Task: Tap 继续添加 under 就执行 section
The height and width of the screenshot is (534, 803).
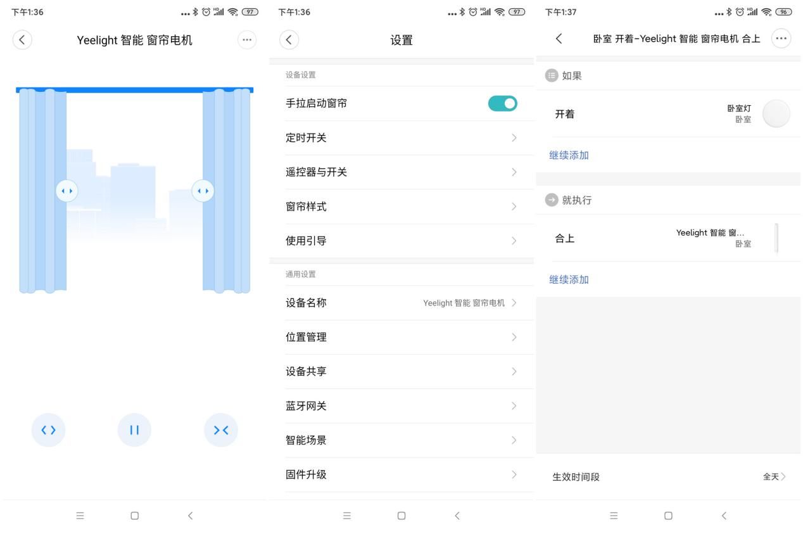Action: point(569,279)
